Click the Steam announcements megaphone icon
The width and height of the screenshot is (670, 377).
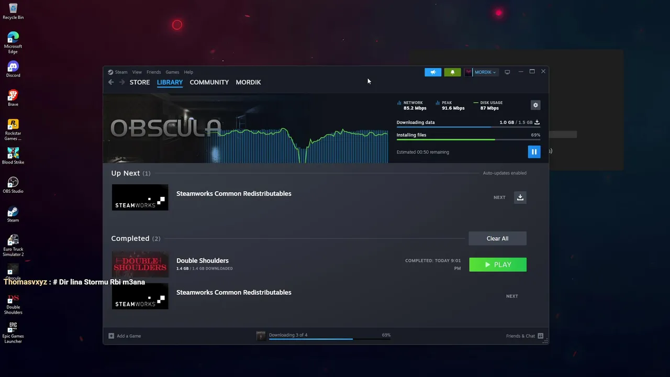[433, 72]
